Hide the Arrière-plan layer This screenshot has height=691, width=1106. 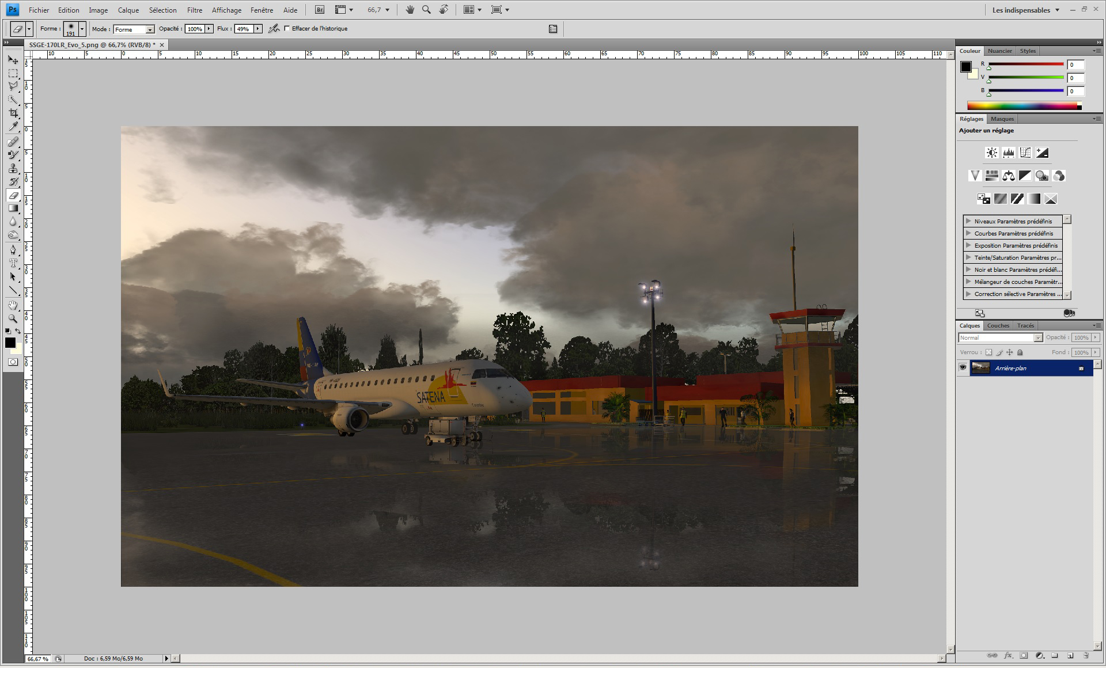pos(963,367)
